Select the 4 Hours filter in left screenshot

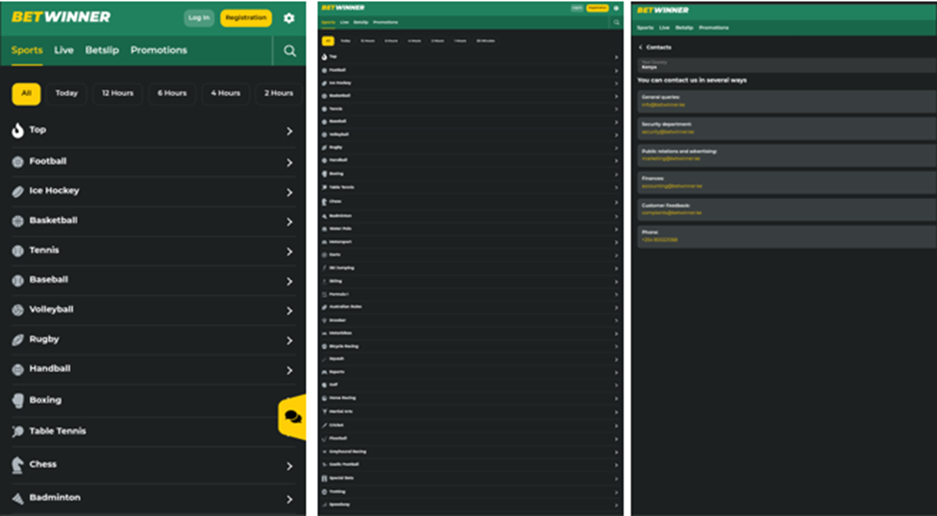[225, 94]
